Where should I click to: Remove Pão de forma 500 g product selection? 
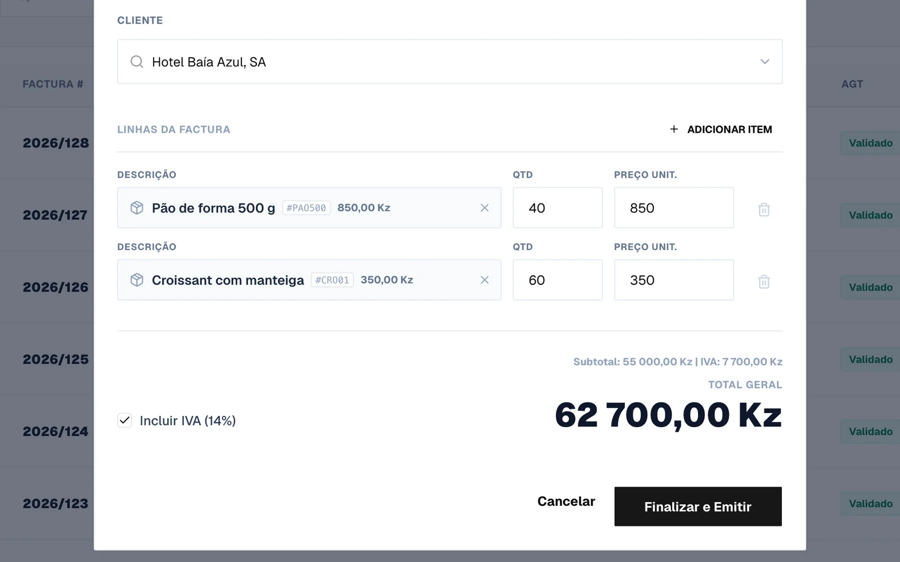coord(484,208)
